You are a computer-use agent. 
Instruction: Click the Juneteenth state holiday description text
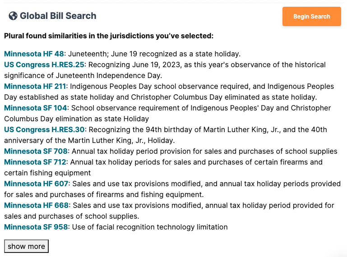[x=154, y=54]
